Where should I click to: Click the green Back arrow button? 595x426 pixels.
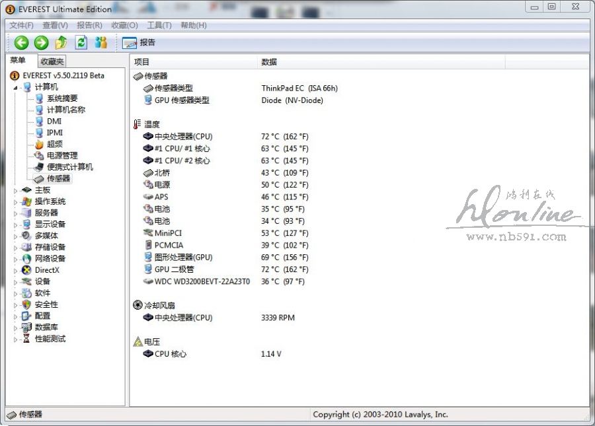22,43
